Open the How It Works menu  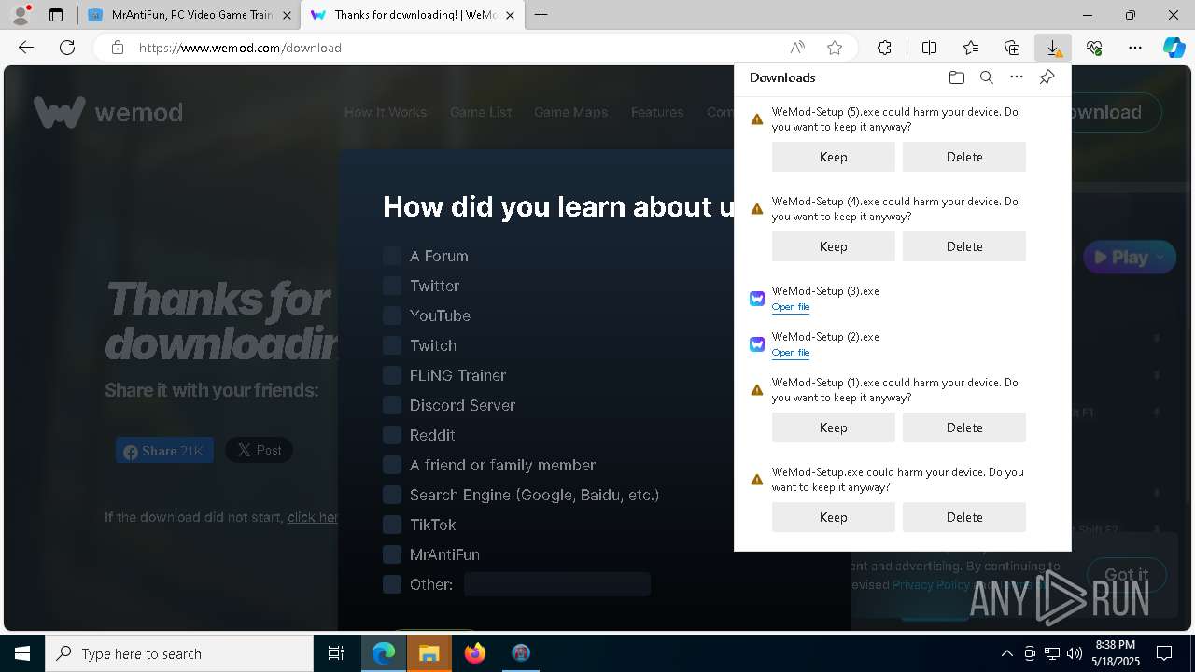[x=386, y=112]
